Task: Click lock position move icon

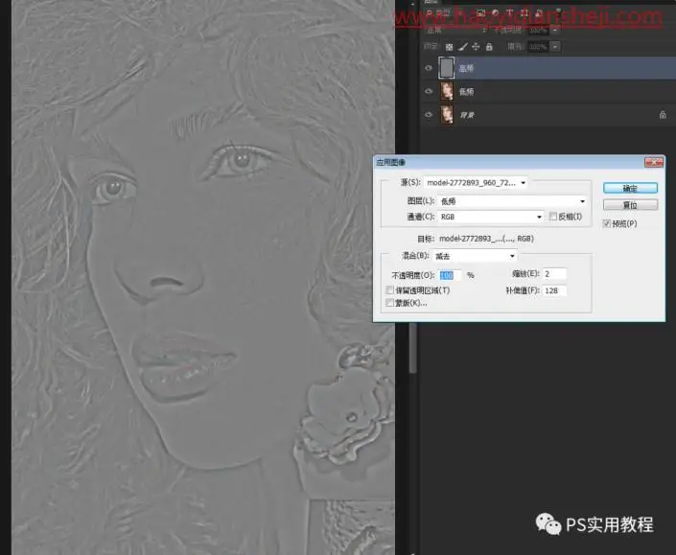Action: click(476, 47)
